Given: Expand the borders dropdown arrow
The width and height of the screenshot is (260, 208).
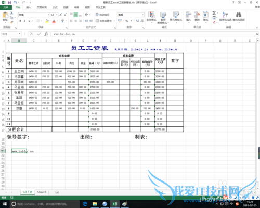Looking at the screenshot, I should [x=42, y=21].
